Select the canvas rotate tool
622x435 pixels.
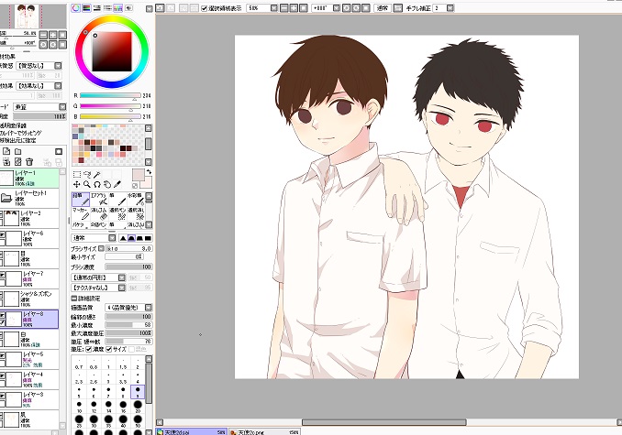pos(97,184)
